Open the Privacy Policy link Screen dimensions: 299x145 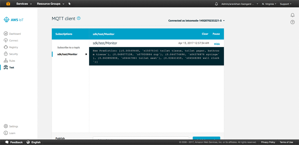[268, 142]
